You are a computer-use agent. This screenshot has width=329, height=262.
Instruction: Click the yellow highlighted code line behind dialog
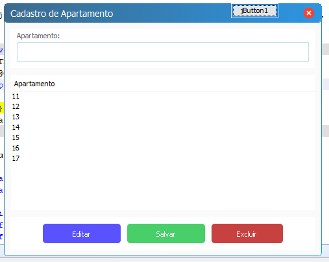point(2,108)
